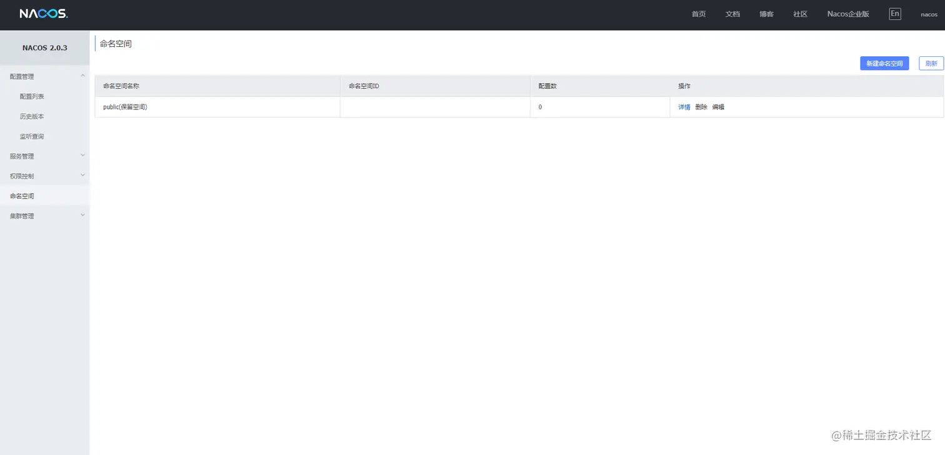The image size is (945, 455).
Task: Expand the 集群管理 chevron arrow
Action: click(82, 215)
